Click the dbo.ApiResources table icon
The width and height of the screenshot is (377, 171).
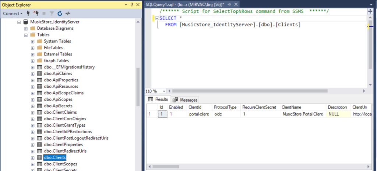[x=39, y=87]
